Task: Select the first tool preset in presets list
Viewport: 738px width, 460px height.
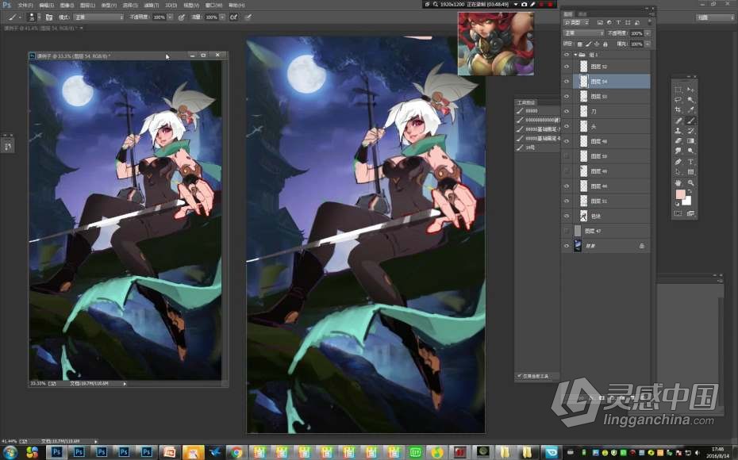Action: pos(537,111)
